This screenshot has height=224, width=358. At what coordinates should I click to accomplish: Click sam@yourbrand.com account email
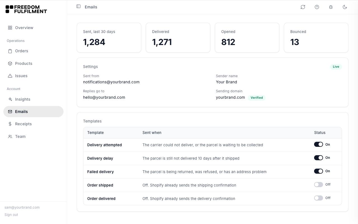click(22, 208)
